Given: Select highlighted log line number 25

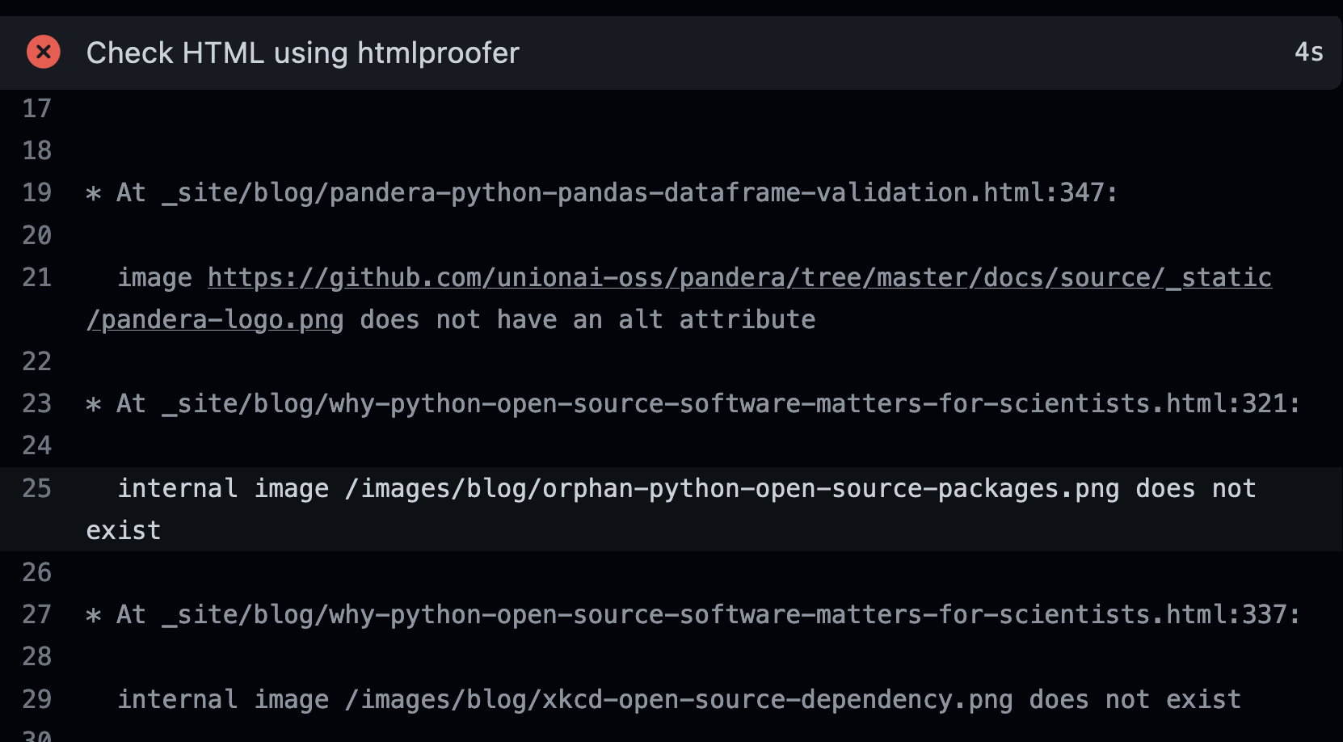Looking at the screenshot, I should coord(36,488).
